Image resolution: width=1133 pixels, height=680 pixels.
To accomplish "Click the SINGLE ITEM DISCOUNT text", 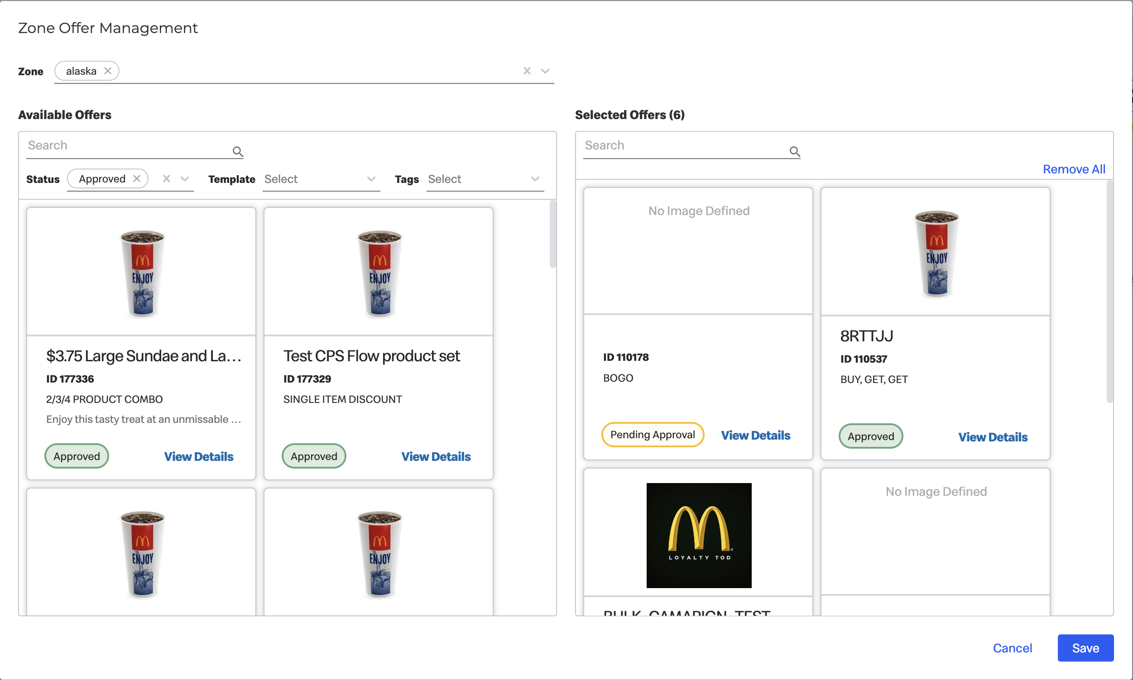I will [x=342, y=399].
